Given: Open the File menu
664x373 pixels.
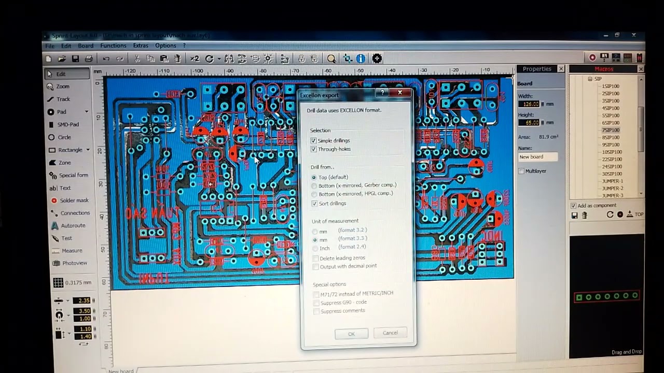Looking at the screenshot, I should click(50, 46).
